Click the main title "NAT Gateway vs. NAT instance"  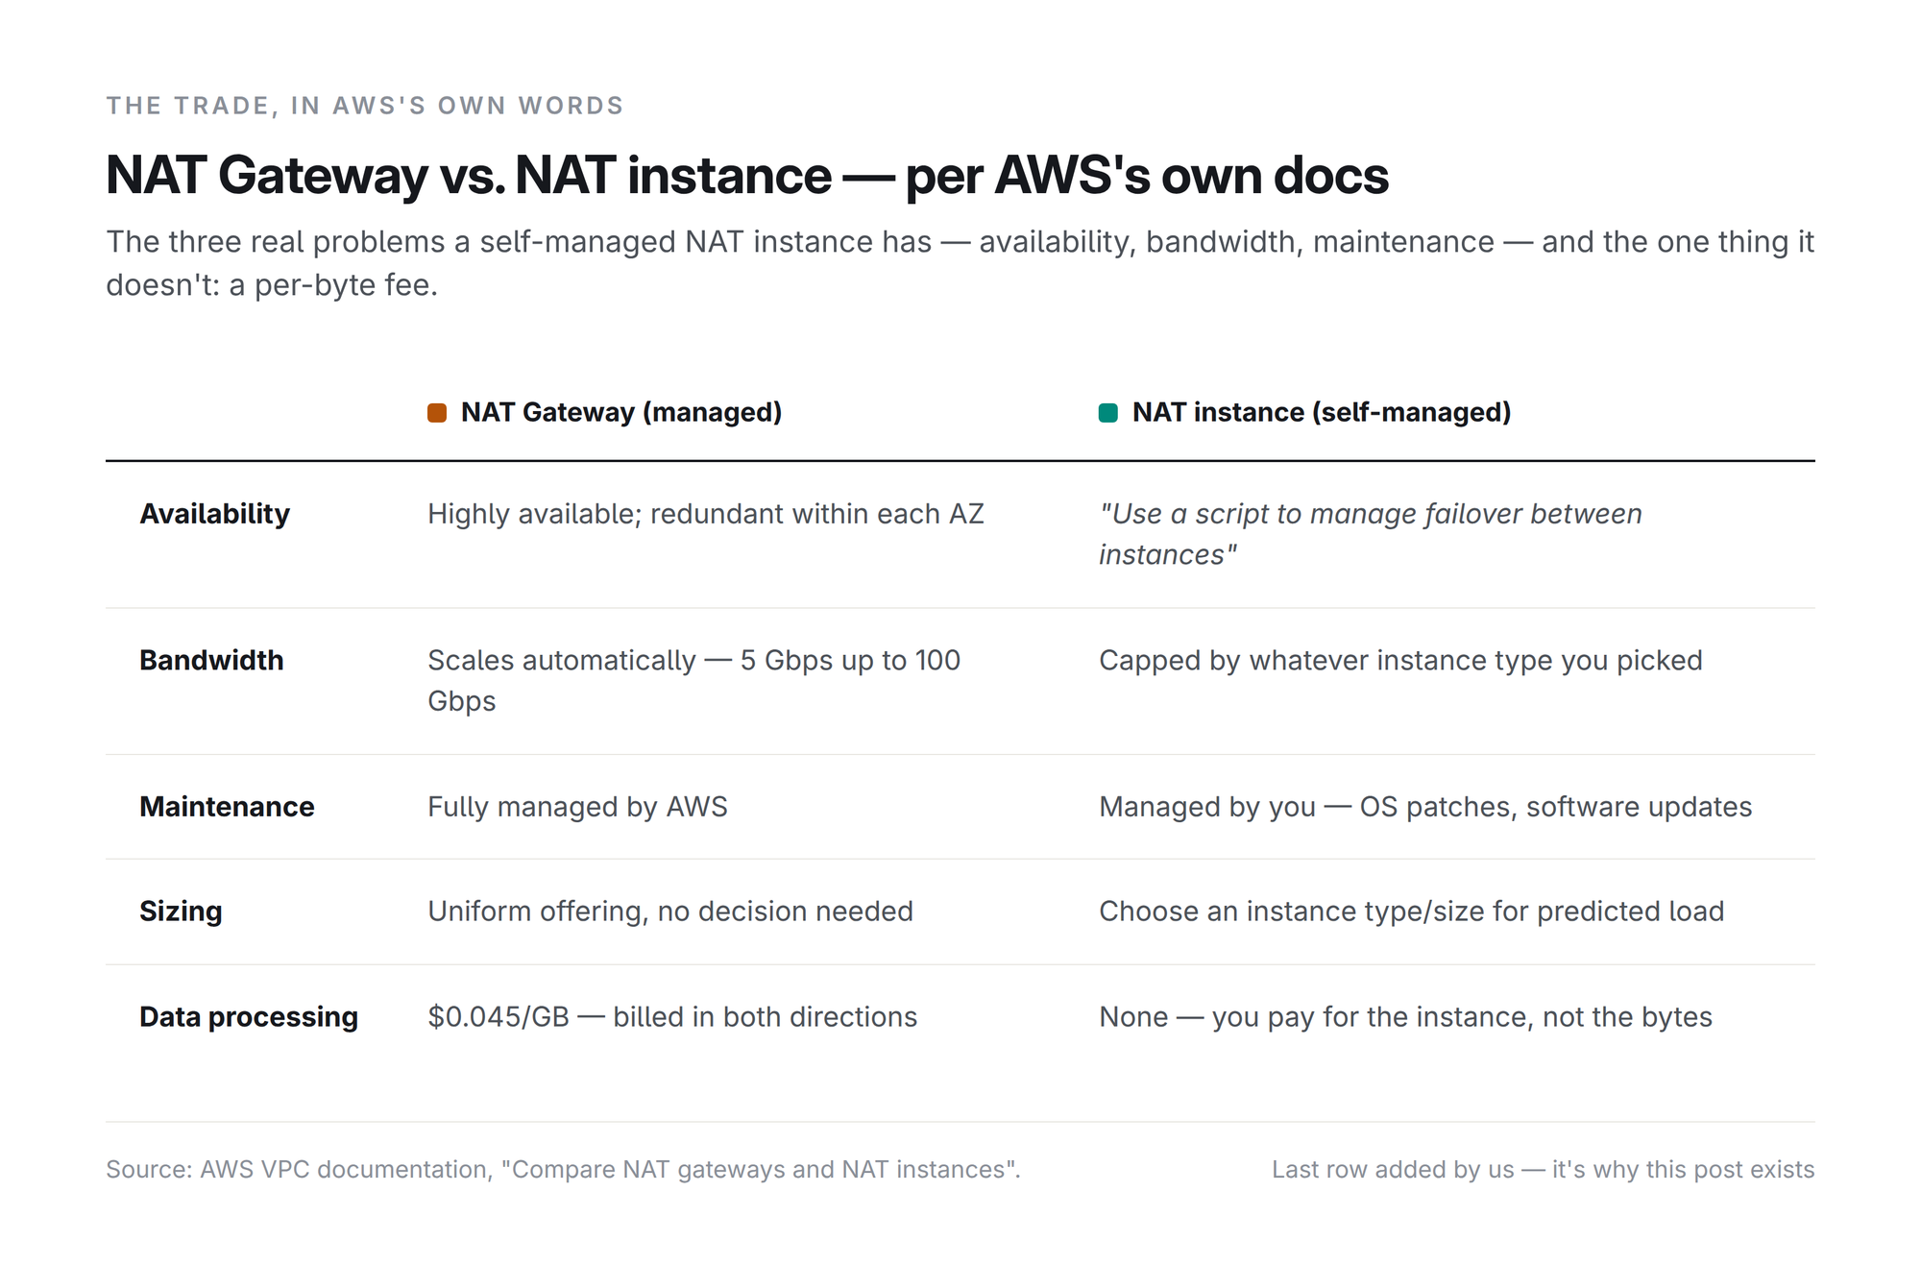(x=747, y=175)
